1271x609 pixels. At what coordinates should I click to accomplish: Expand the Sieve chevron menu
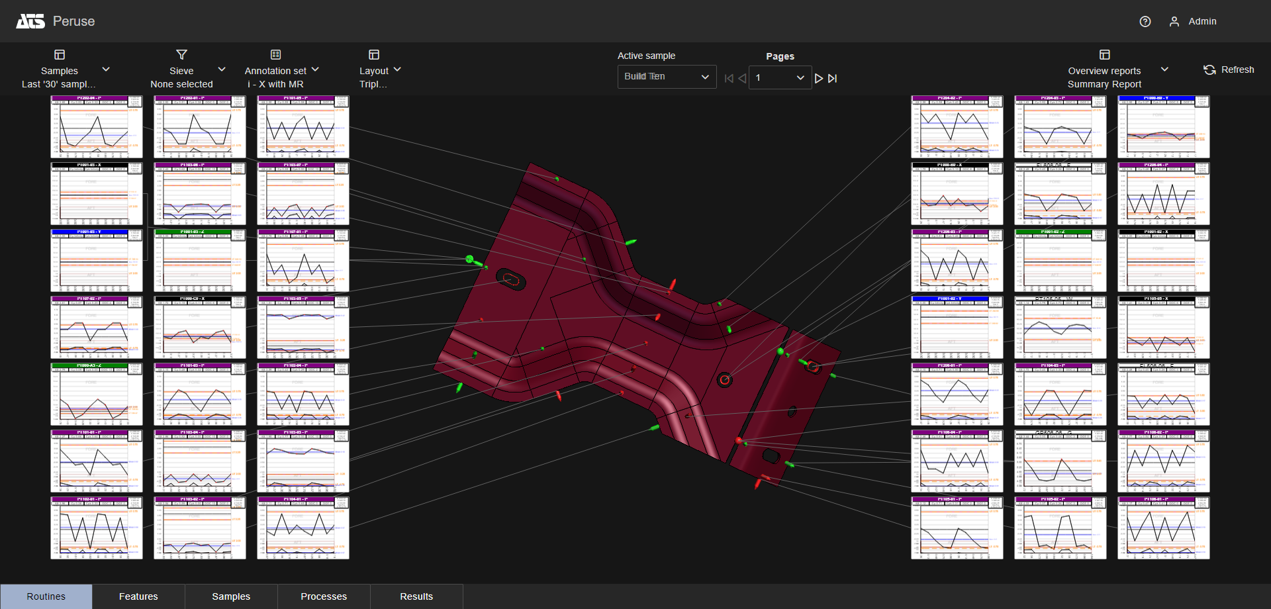tap(222, 70)
